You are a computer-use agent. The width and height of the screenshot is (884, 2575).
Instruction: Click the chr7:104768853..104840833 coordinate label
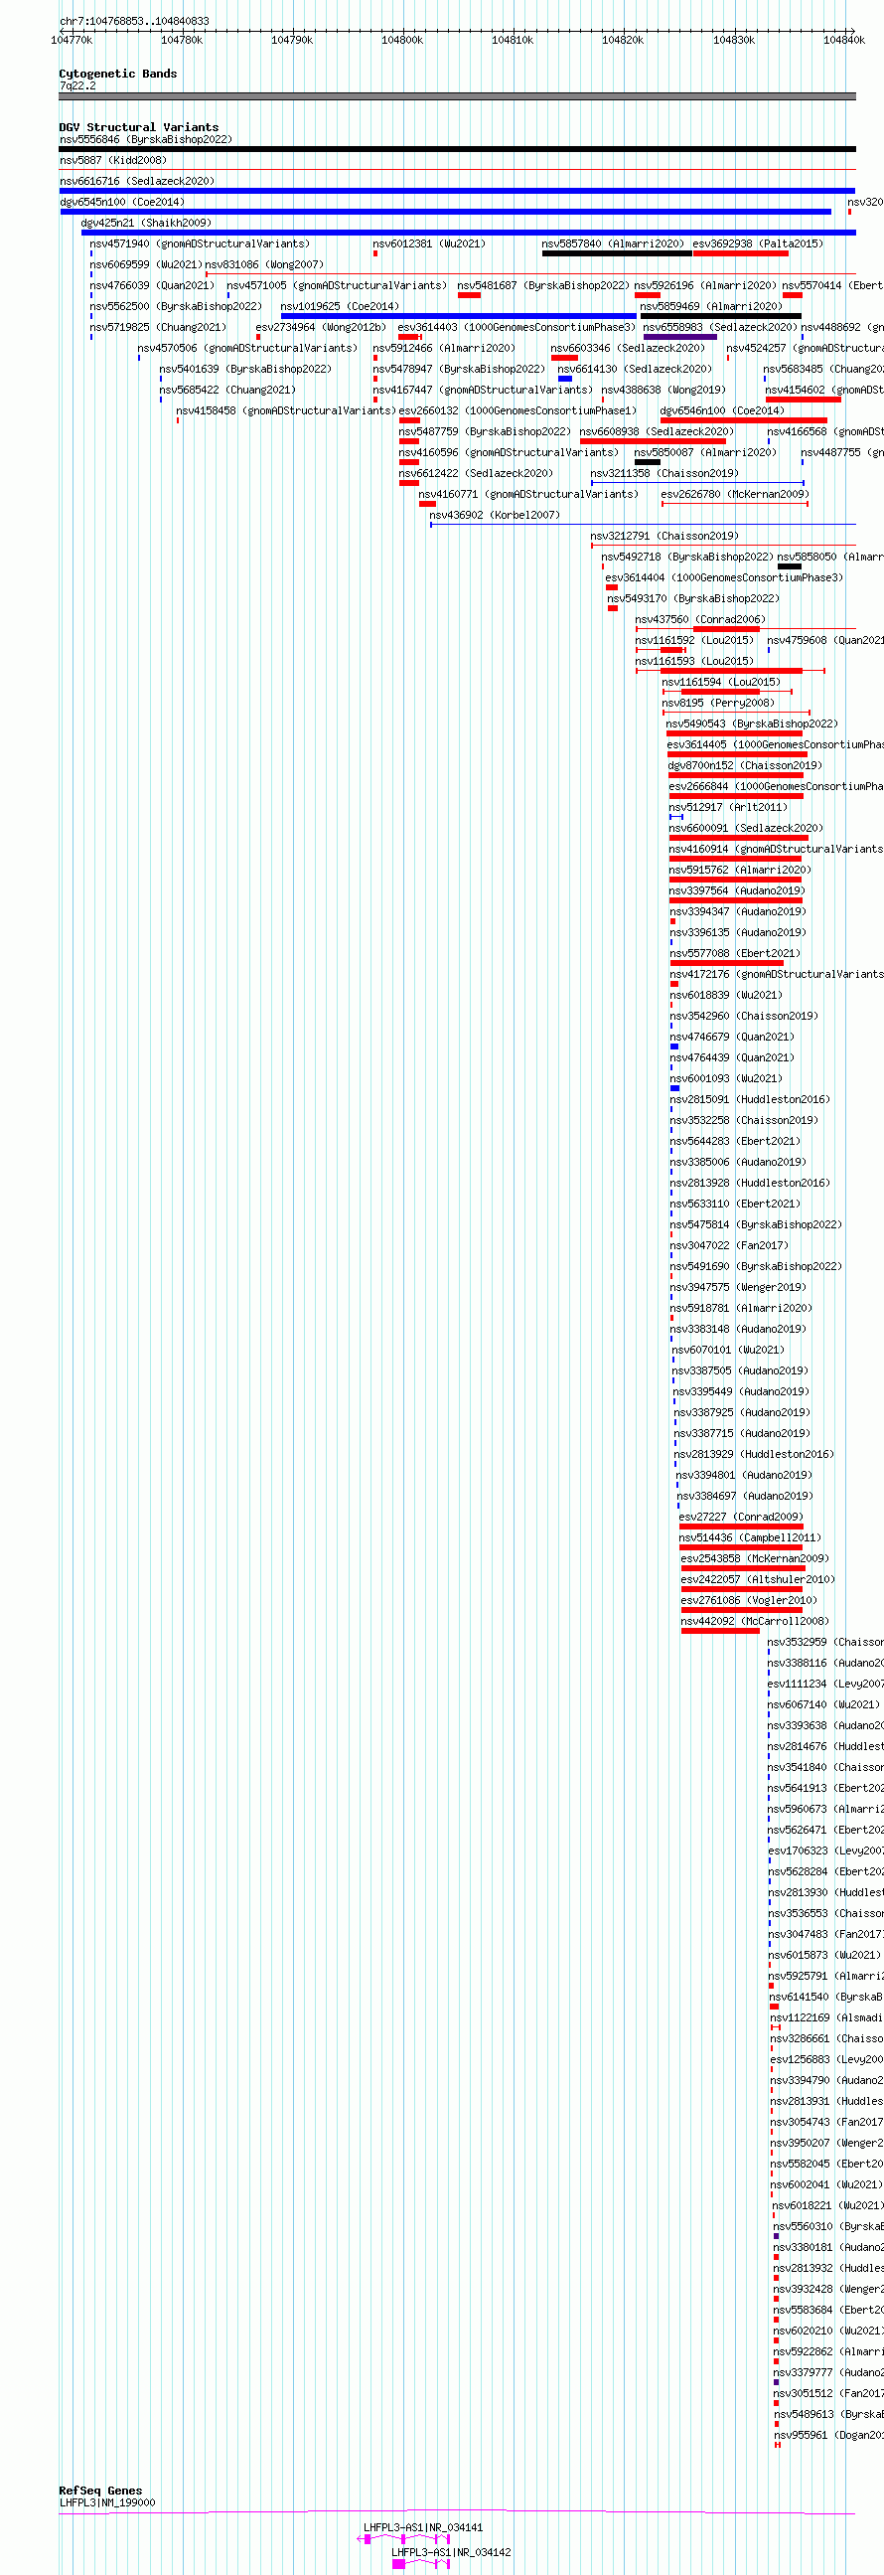click(135, 21)
